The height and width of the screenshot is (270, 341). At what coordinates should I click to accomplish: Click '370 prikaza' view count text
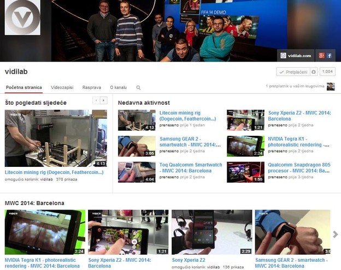(x=67, y=179)
